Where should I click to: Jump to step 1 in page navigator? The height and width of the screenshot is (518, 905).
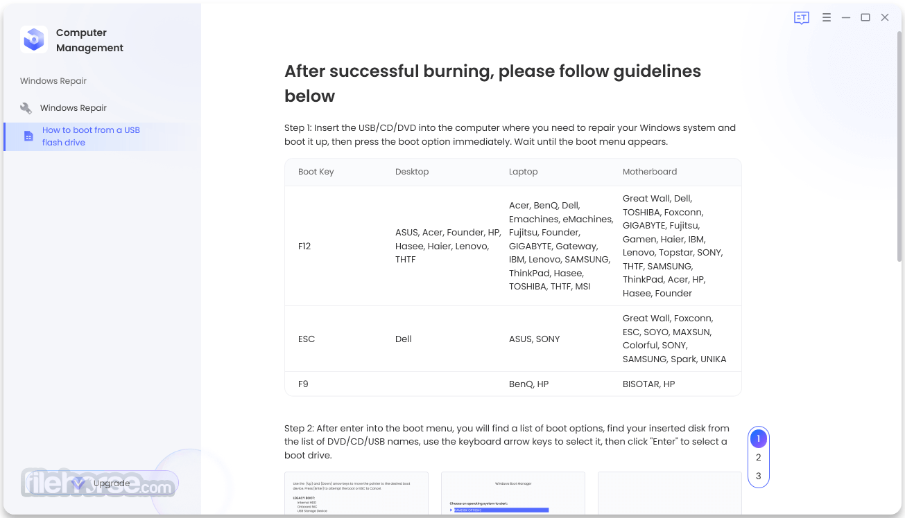(x=759, y=438)
